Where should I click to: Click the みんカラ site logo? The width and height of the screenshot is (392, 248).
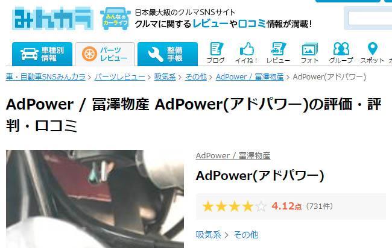52,19
